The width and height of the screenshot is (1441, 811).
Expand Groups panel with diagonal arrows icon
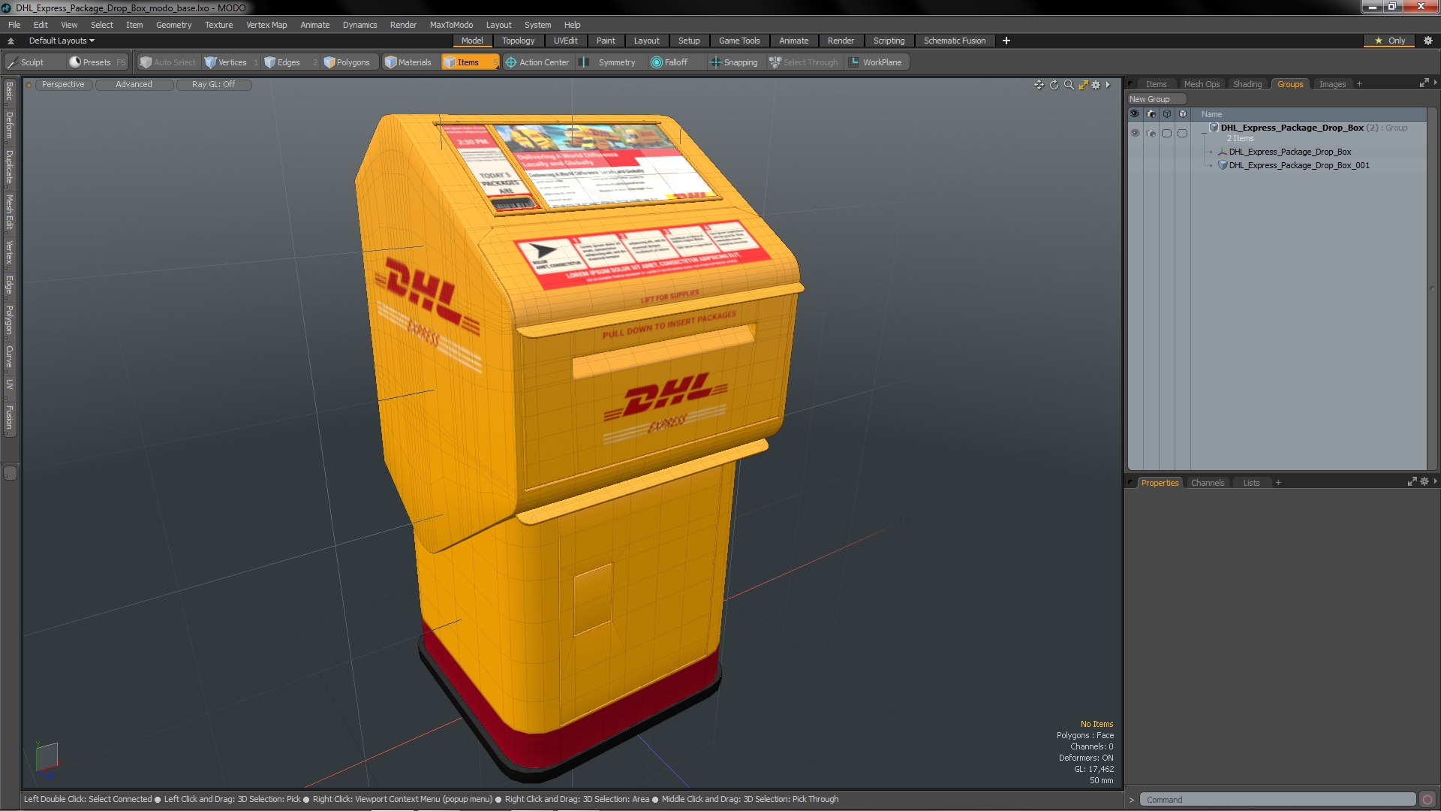coord(1424,83)
